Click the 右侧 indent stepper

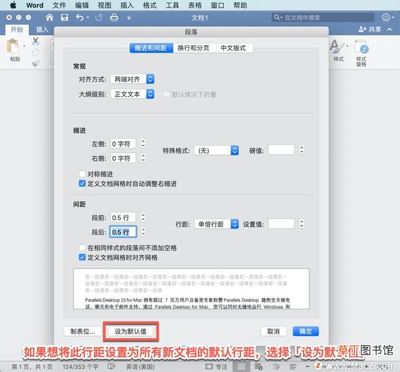click(143, 158)
